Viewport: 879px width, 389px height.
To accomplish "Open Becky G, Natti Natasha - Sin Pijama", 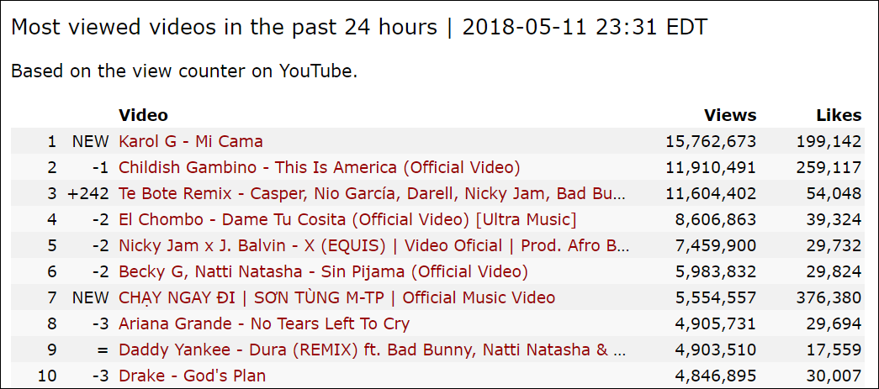I will 324,271.
